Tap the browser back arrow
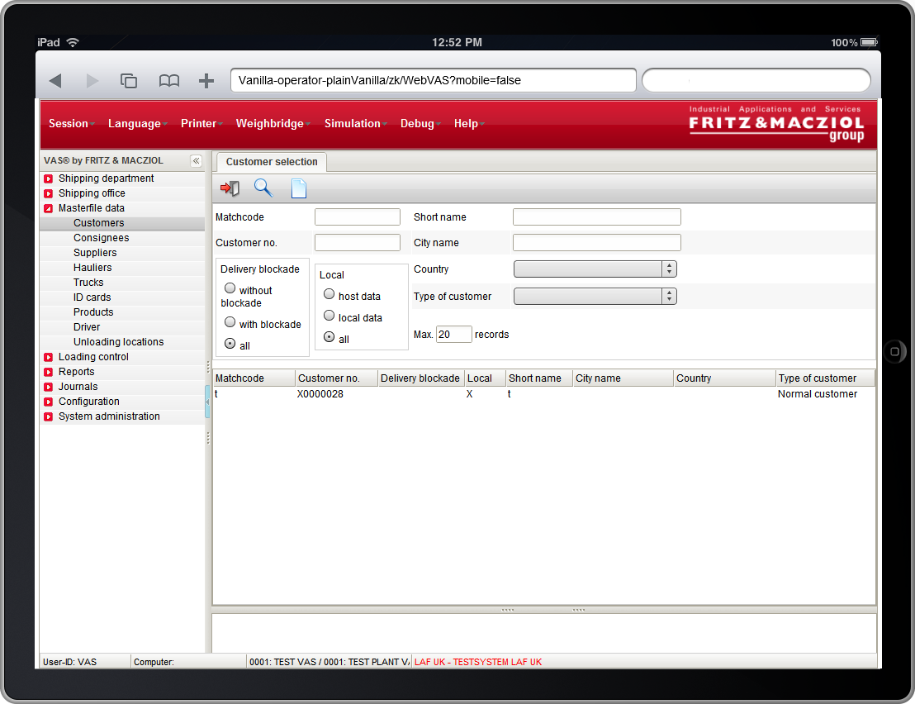This screenshot has height=704, width=915. [55, 80]
